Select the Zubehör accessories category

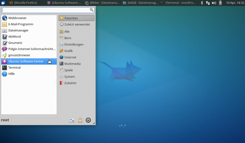click(77, 83)
